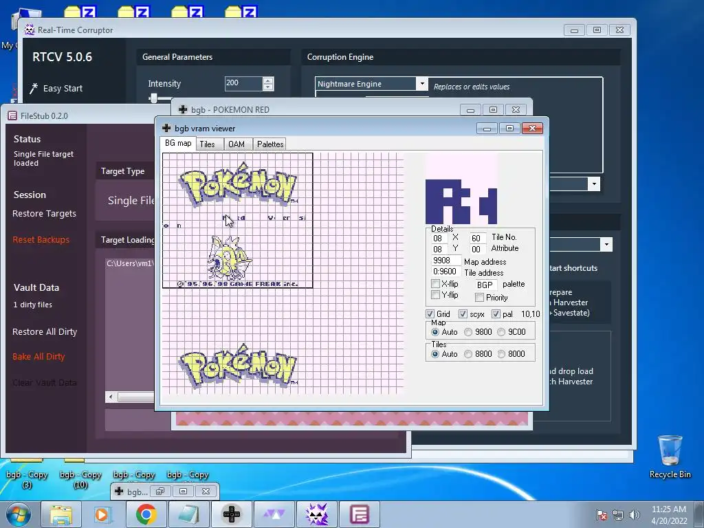Open Windows Start menu orb
Screen dimensions: 704x528
point(19,514)
